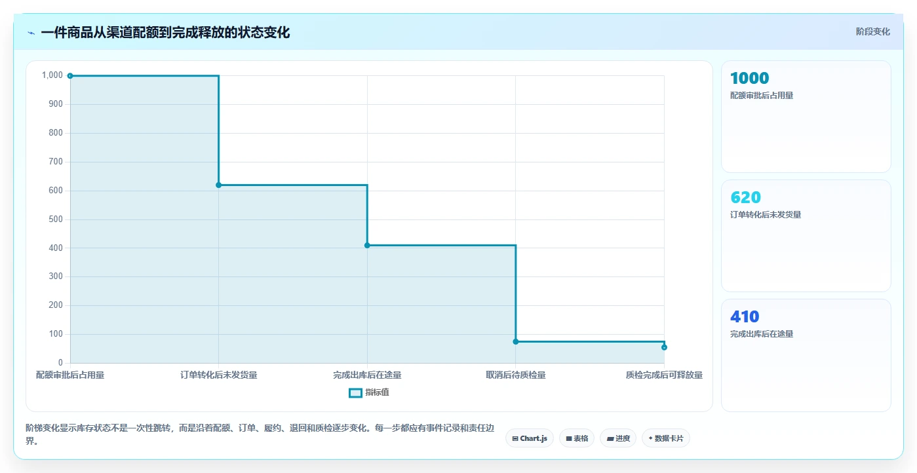The width and height of the screenshot is (917, 473).
Task: Select the 进度 chip
Action: 617,438
